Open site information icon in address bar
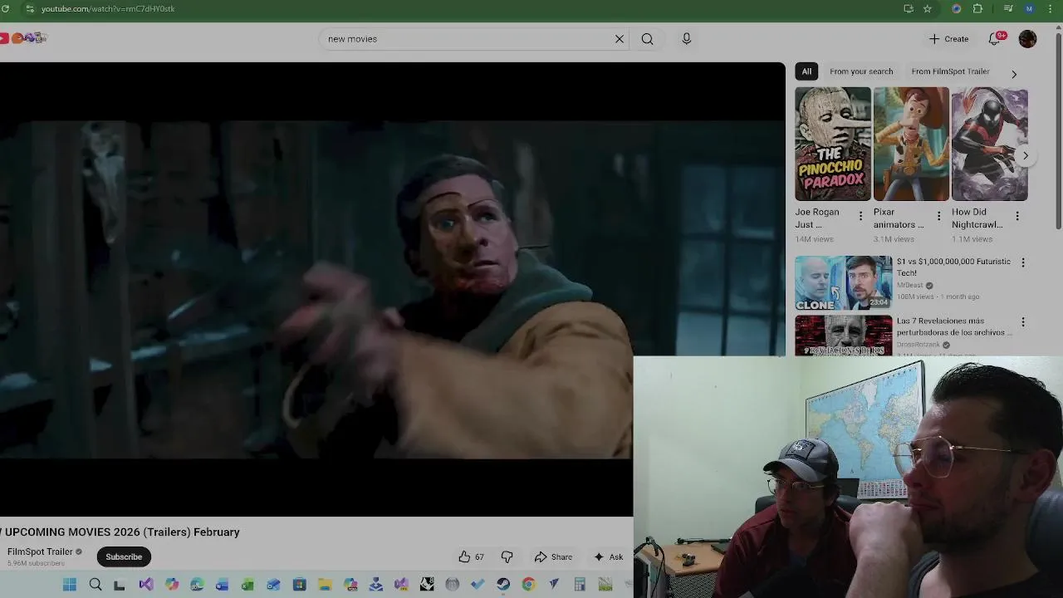Viewport: 1063px width, 598px height. point(29,8)
